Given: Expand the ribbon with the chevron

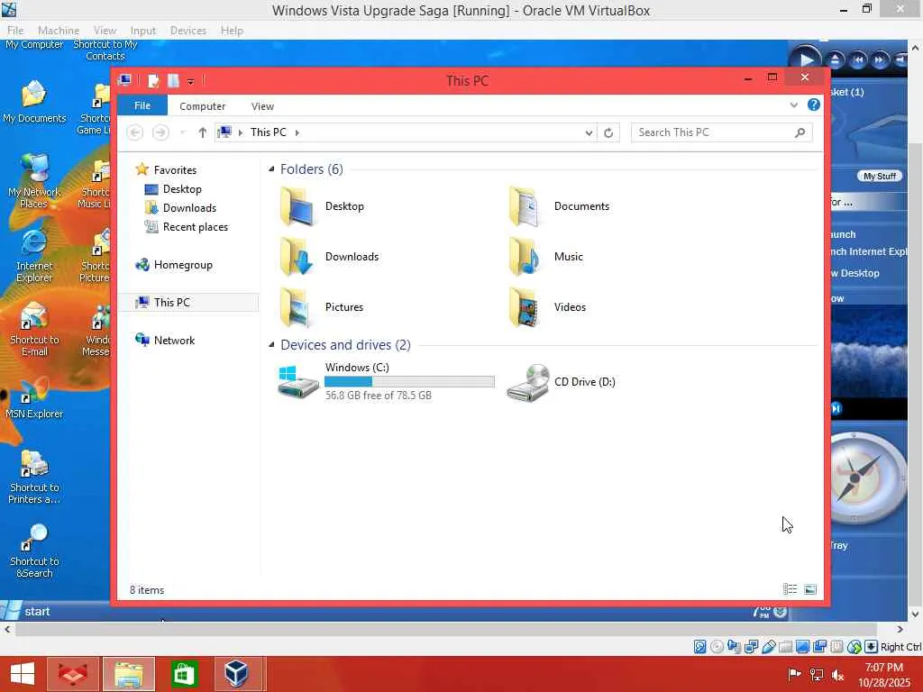Looking at the screenshot, I should pyautogui.click(x=793, y=105).
